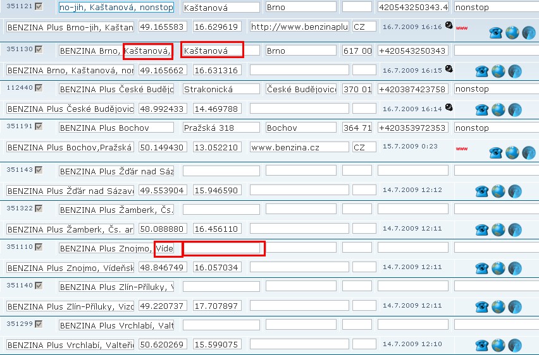The image size is (539, 355).
Task: Uncheck the checkbox for record 351299
Action: [x=39, y=324]
